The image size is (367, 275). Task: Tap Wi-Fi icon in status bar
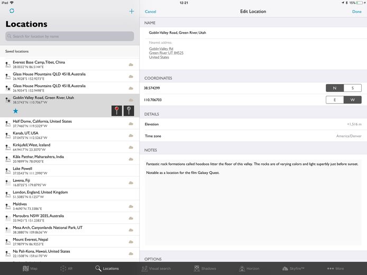pos(12,3)
